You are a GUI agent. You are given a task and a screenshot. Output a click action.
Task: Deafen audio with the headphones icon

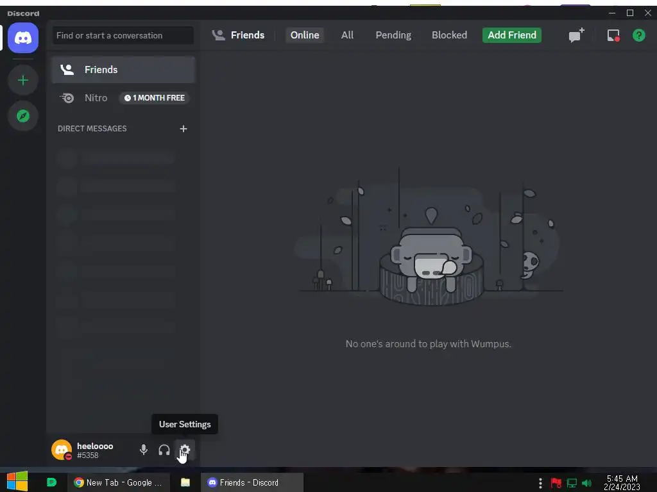tap(164, 450)
